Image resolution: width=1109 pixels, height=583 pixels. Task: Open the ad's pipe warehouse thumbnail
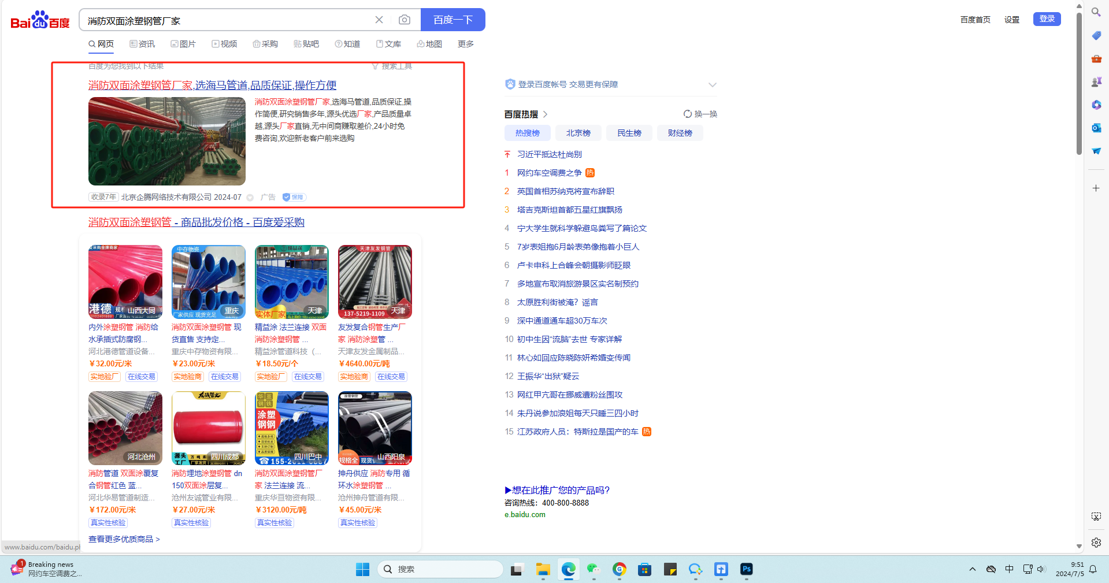167,141
